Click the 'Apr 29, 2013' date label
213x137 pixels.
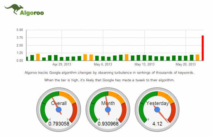[x=62, y=64]
